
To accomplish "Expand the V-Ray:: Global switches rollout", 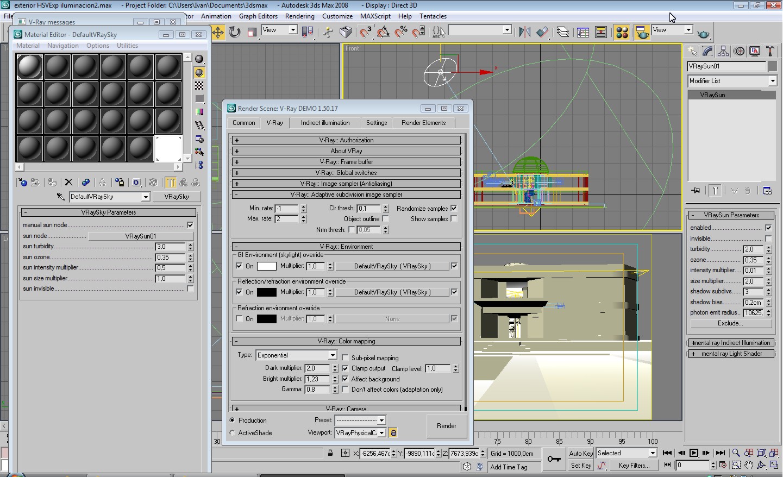I will click(347, 173).
